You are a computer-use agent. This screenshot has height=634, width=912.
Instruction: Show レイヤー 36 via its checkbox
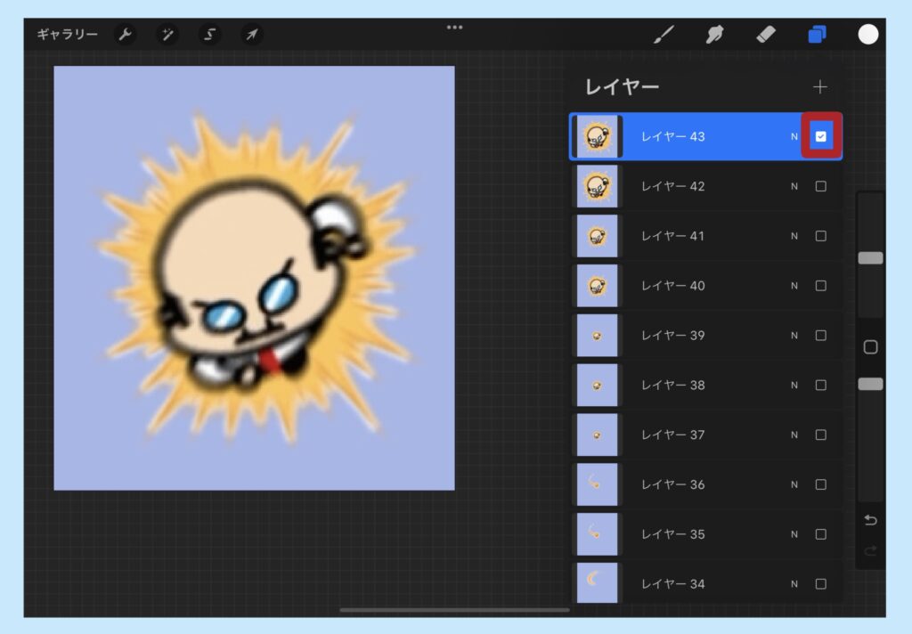point(820,484)
